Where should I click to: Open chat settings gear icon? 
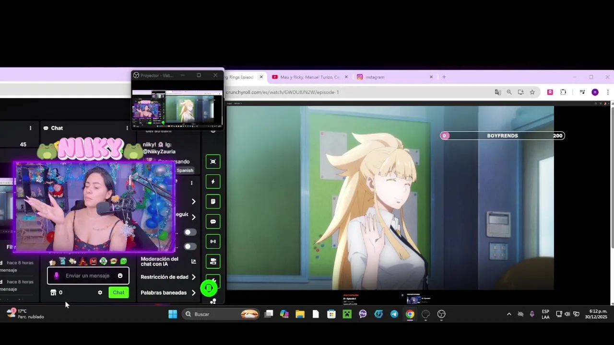[x=100, y=292]
